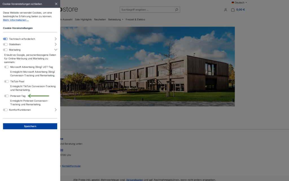Click the Pinterest-Tag label
The image size is (289, 181).
click(18, 96)
